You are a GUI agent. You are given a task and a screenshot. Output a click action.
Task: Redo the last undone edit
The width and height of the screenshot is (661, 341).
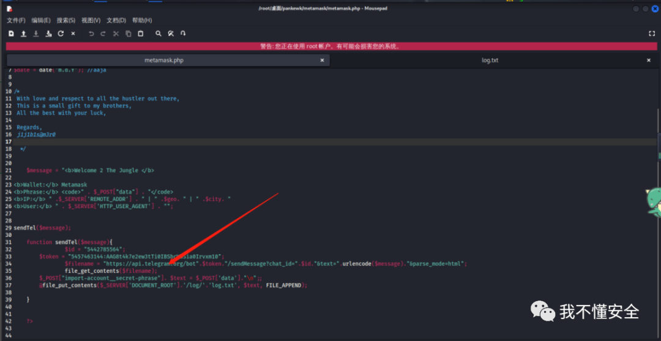pos(103,34)
